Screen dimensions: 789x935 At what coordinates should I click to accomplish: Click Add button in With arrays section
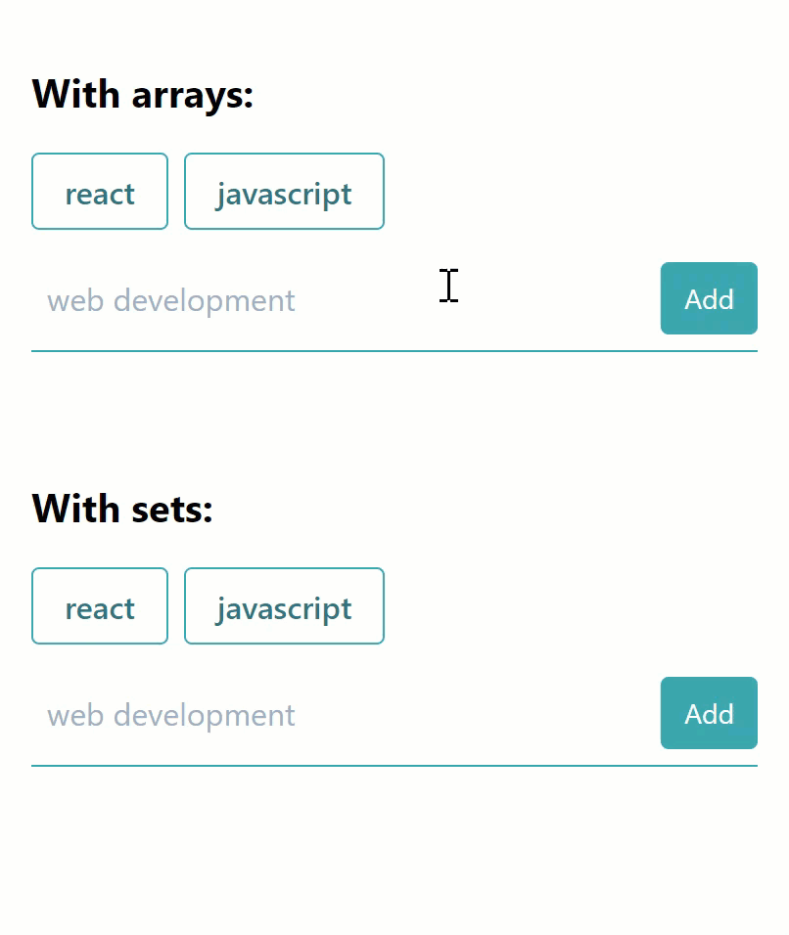[x=709, y=298]
